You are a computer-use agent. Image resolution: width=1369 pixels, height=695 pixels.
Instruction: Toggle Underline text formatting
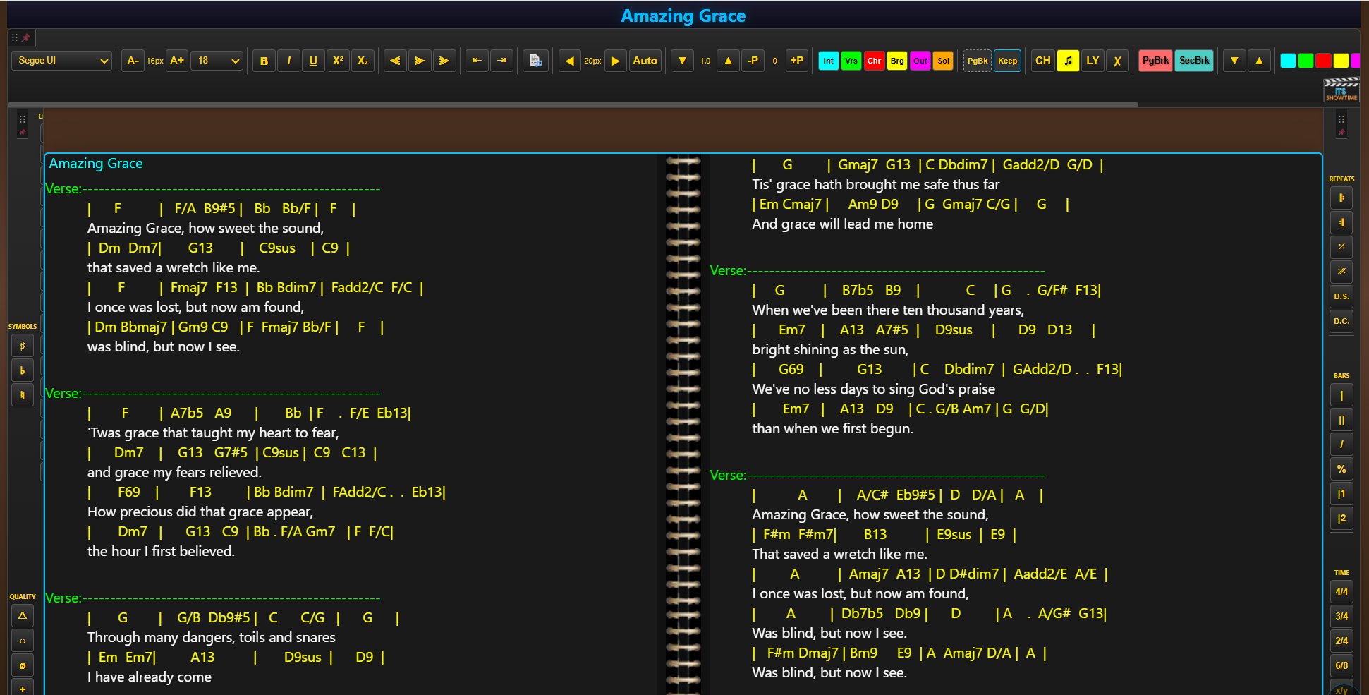pos(312,61)
